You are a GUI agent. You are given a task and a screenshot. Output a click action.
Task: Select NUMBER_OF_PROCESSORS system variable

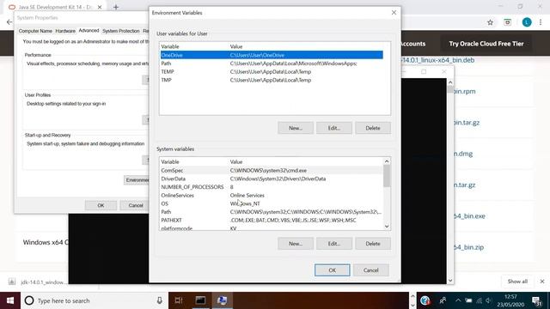click(272, 187)
